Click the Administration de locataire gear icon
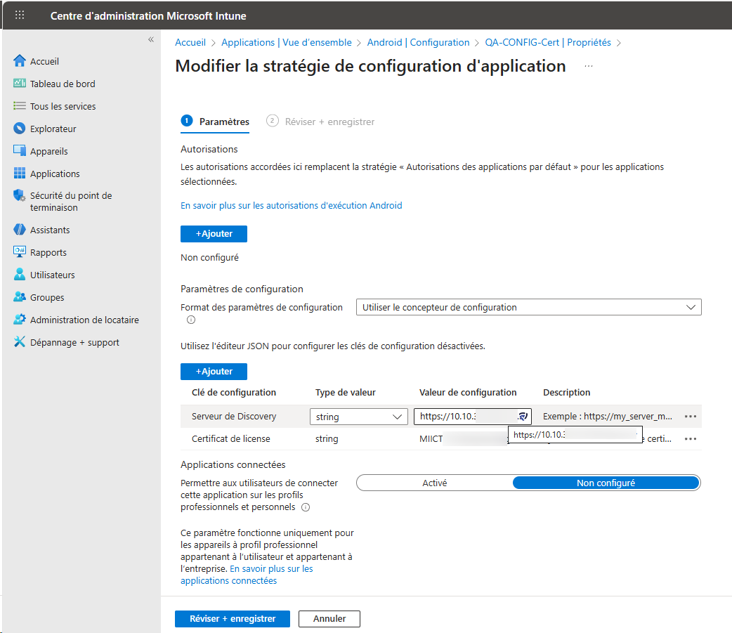This screenshot has width=732, height=633. point(20,320)
